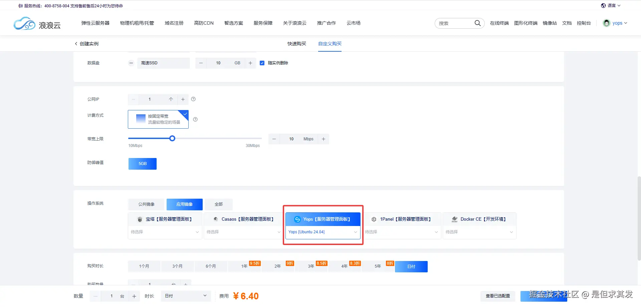Expand the 日付 duration dropdown

[x=186, y=296]
